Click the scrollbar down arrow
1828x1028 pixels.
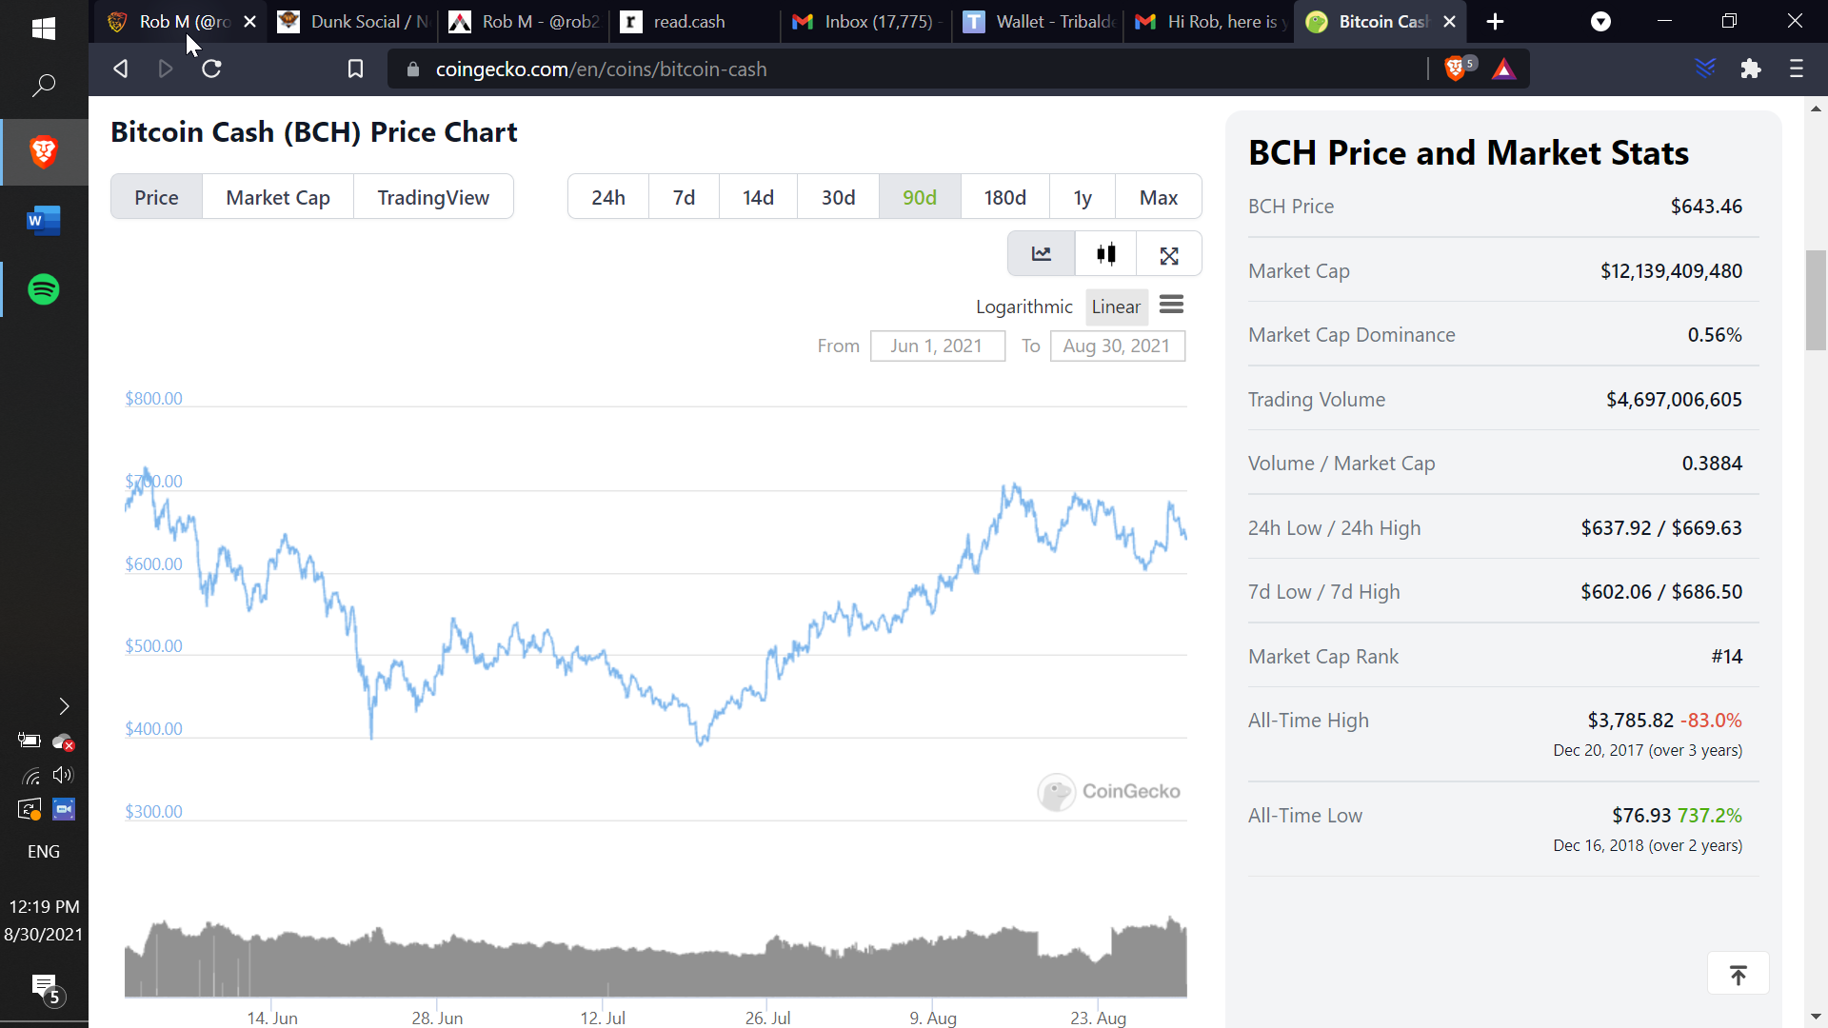(1816, 1017)
